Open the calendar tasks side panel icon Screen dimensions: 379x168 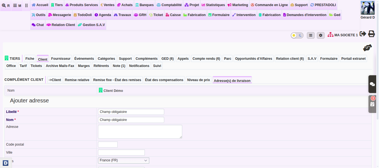click(x=372, y=104)
